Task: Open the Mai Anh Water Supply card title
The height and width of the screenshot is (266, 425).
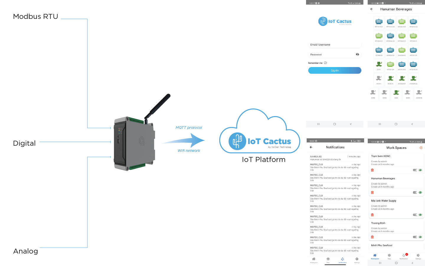Action: tap(384, 201)
